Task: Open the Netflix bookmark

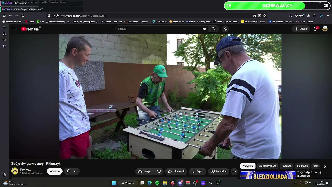Action: click(x=30, y=22)
